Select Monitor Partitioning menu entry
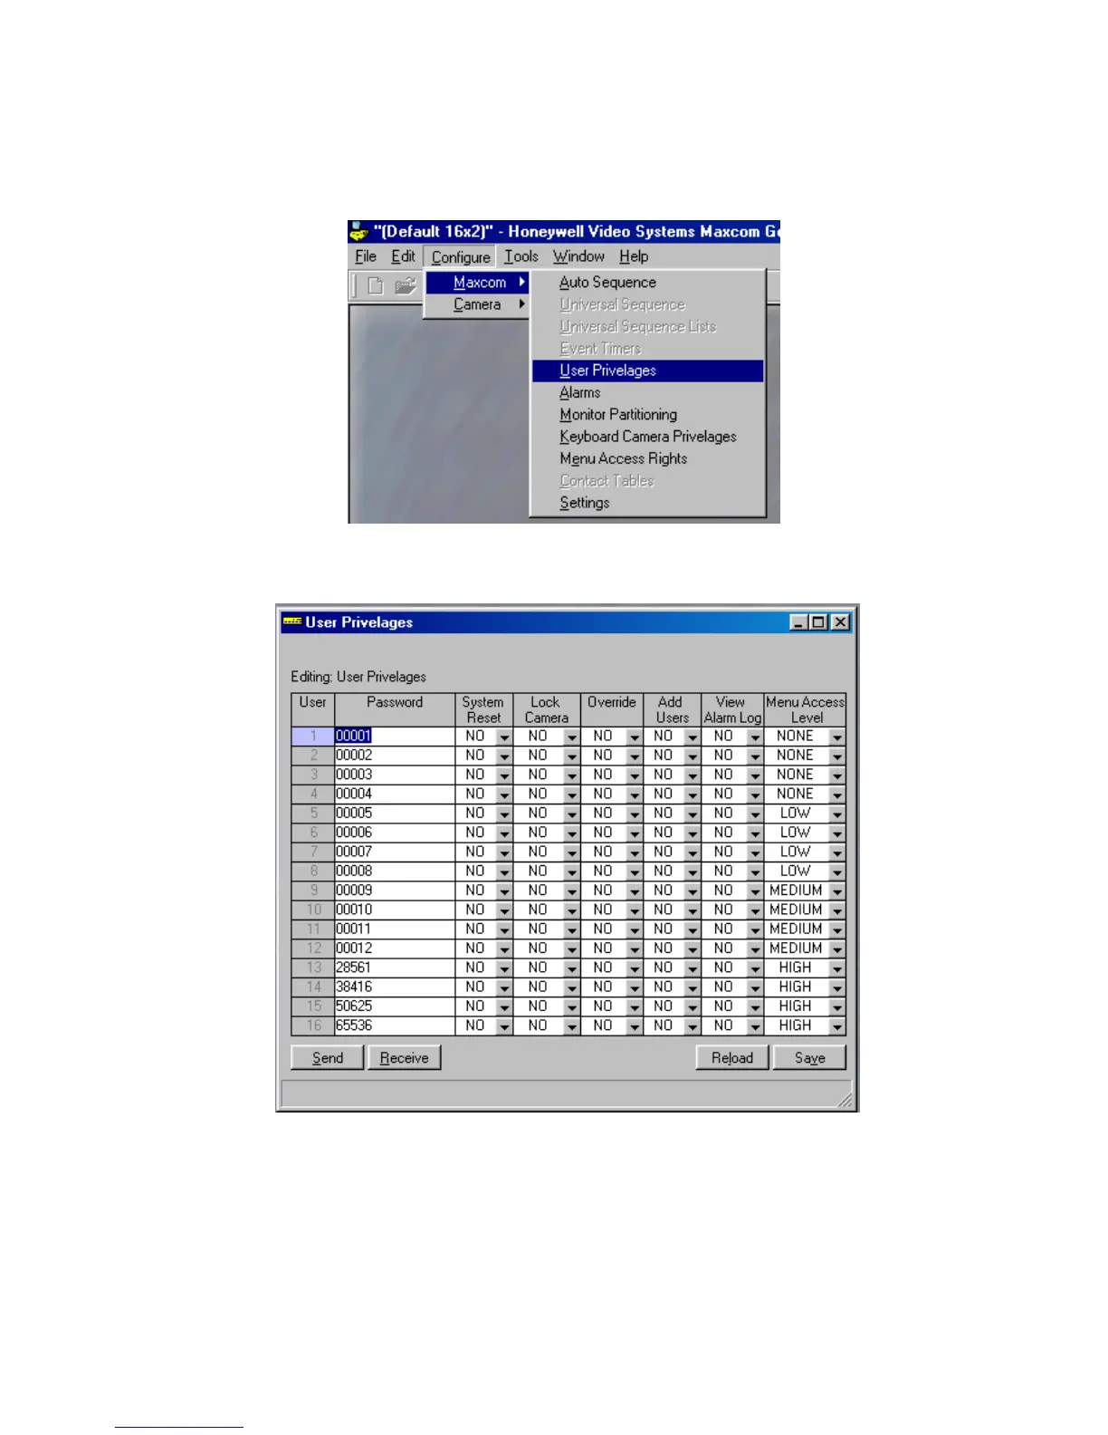The height and width of the screenshot is (1435, 1108). pos(648,414)
